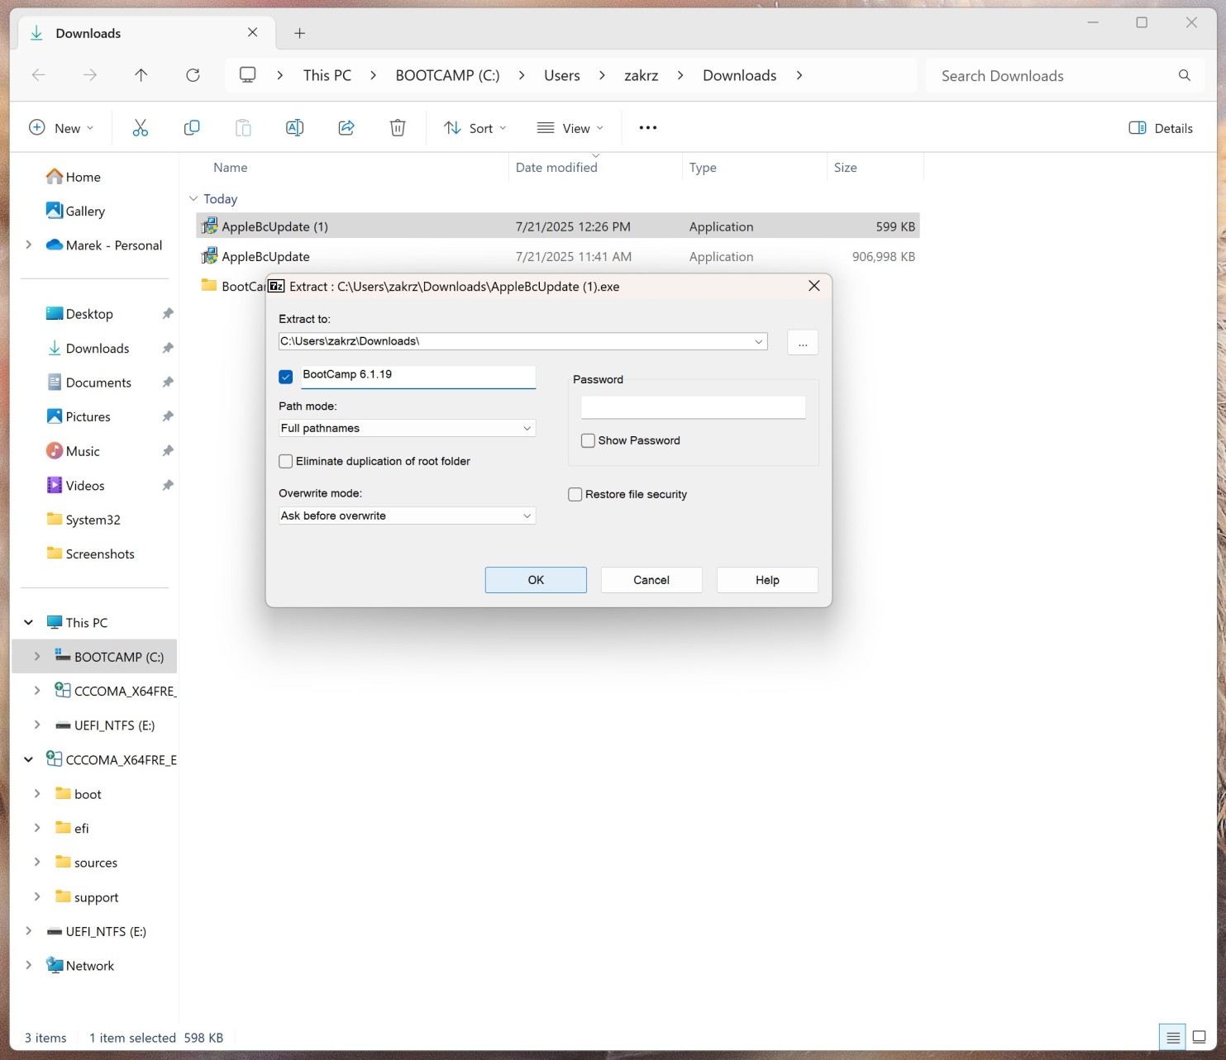
Task: Expand Marek - Personal OneDrive node
Action: (x=29, y=245)
